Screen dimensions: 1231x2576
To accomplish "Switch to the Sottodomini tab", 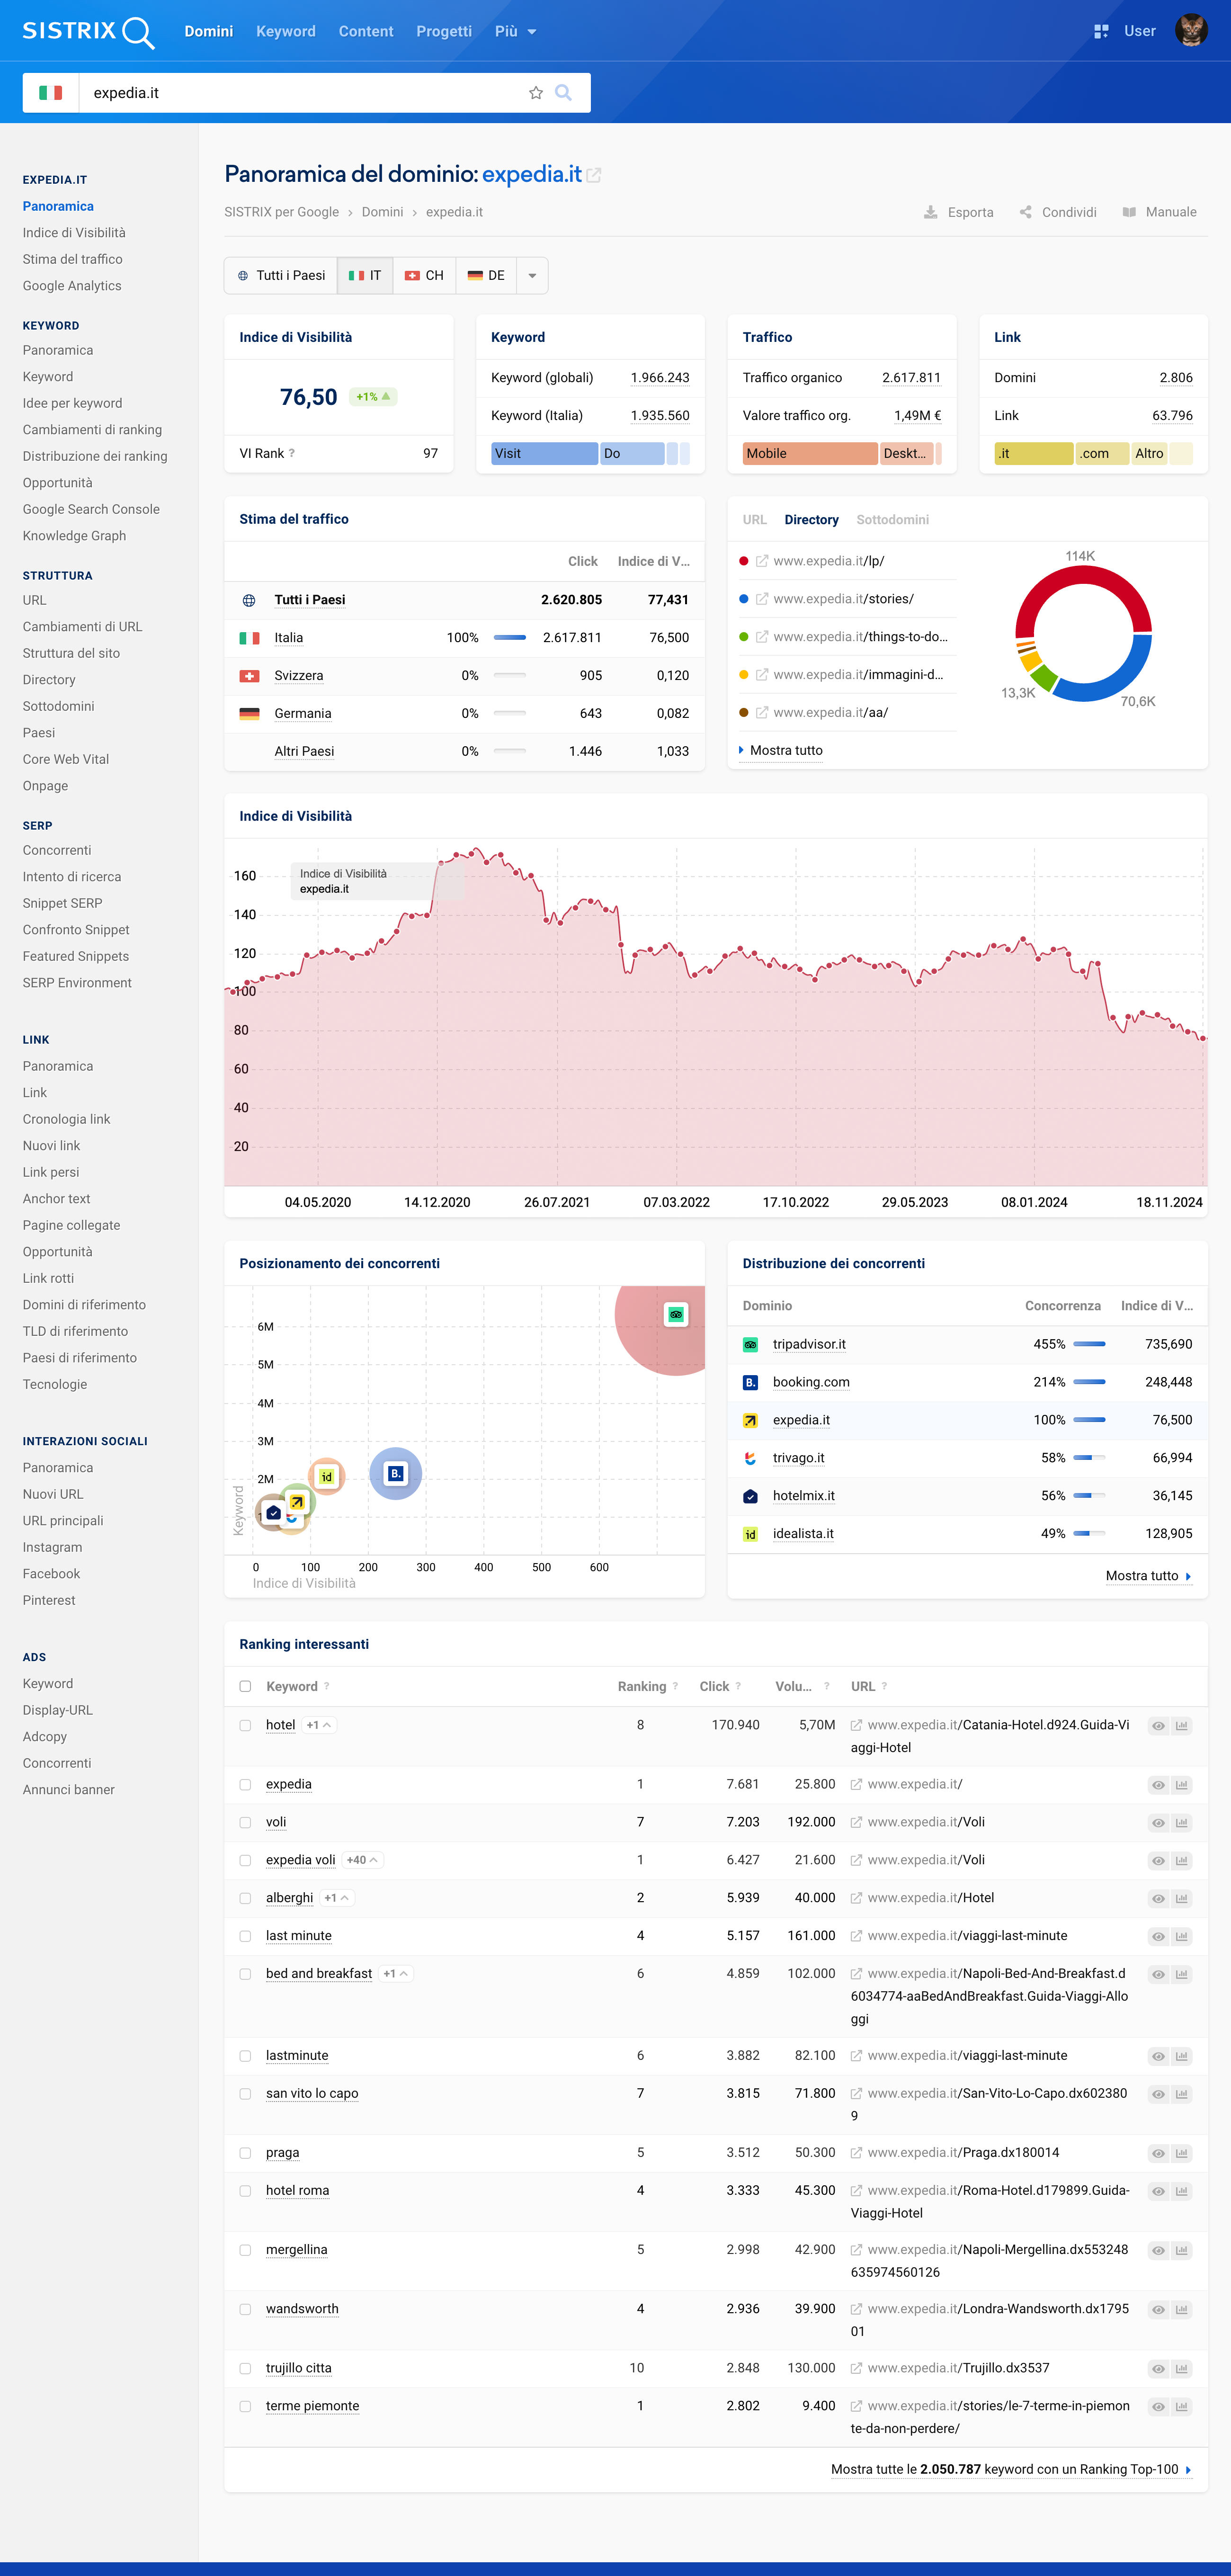I will (892, 520).
